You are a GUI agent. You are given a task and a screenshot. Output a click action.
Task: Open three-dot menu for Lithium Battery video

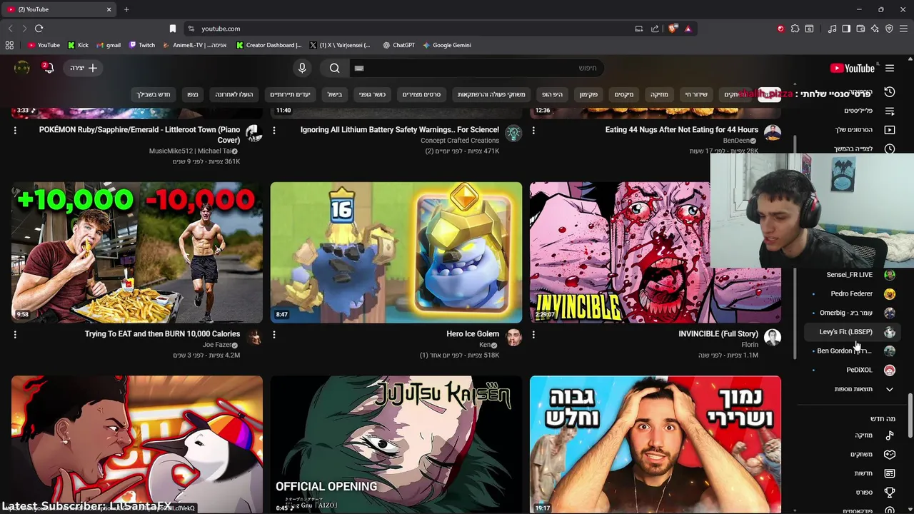[274, 131]
